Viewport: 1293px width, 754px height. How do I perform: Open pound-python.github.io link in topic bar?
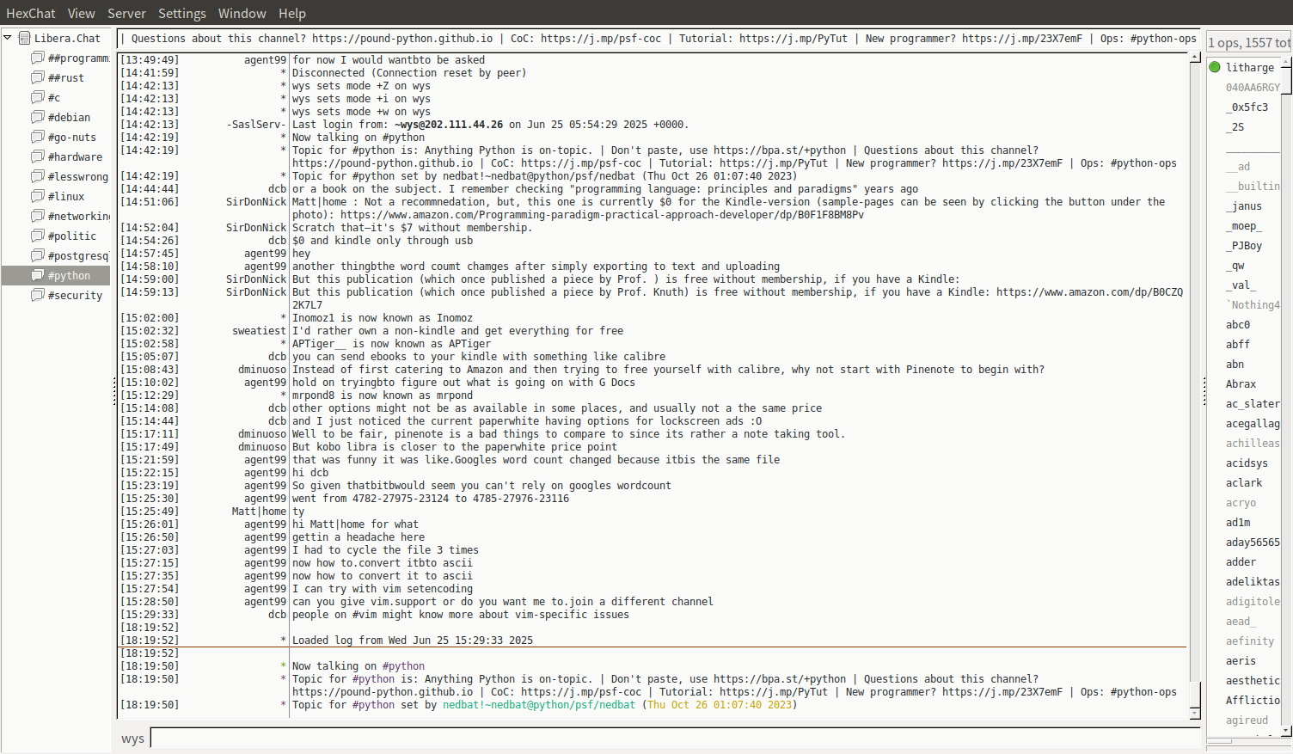[402, 38]
